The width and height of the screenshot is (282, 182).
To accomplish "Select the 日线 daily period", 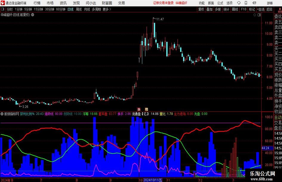I will [x=70, y=9].
